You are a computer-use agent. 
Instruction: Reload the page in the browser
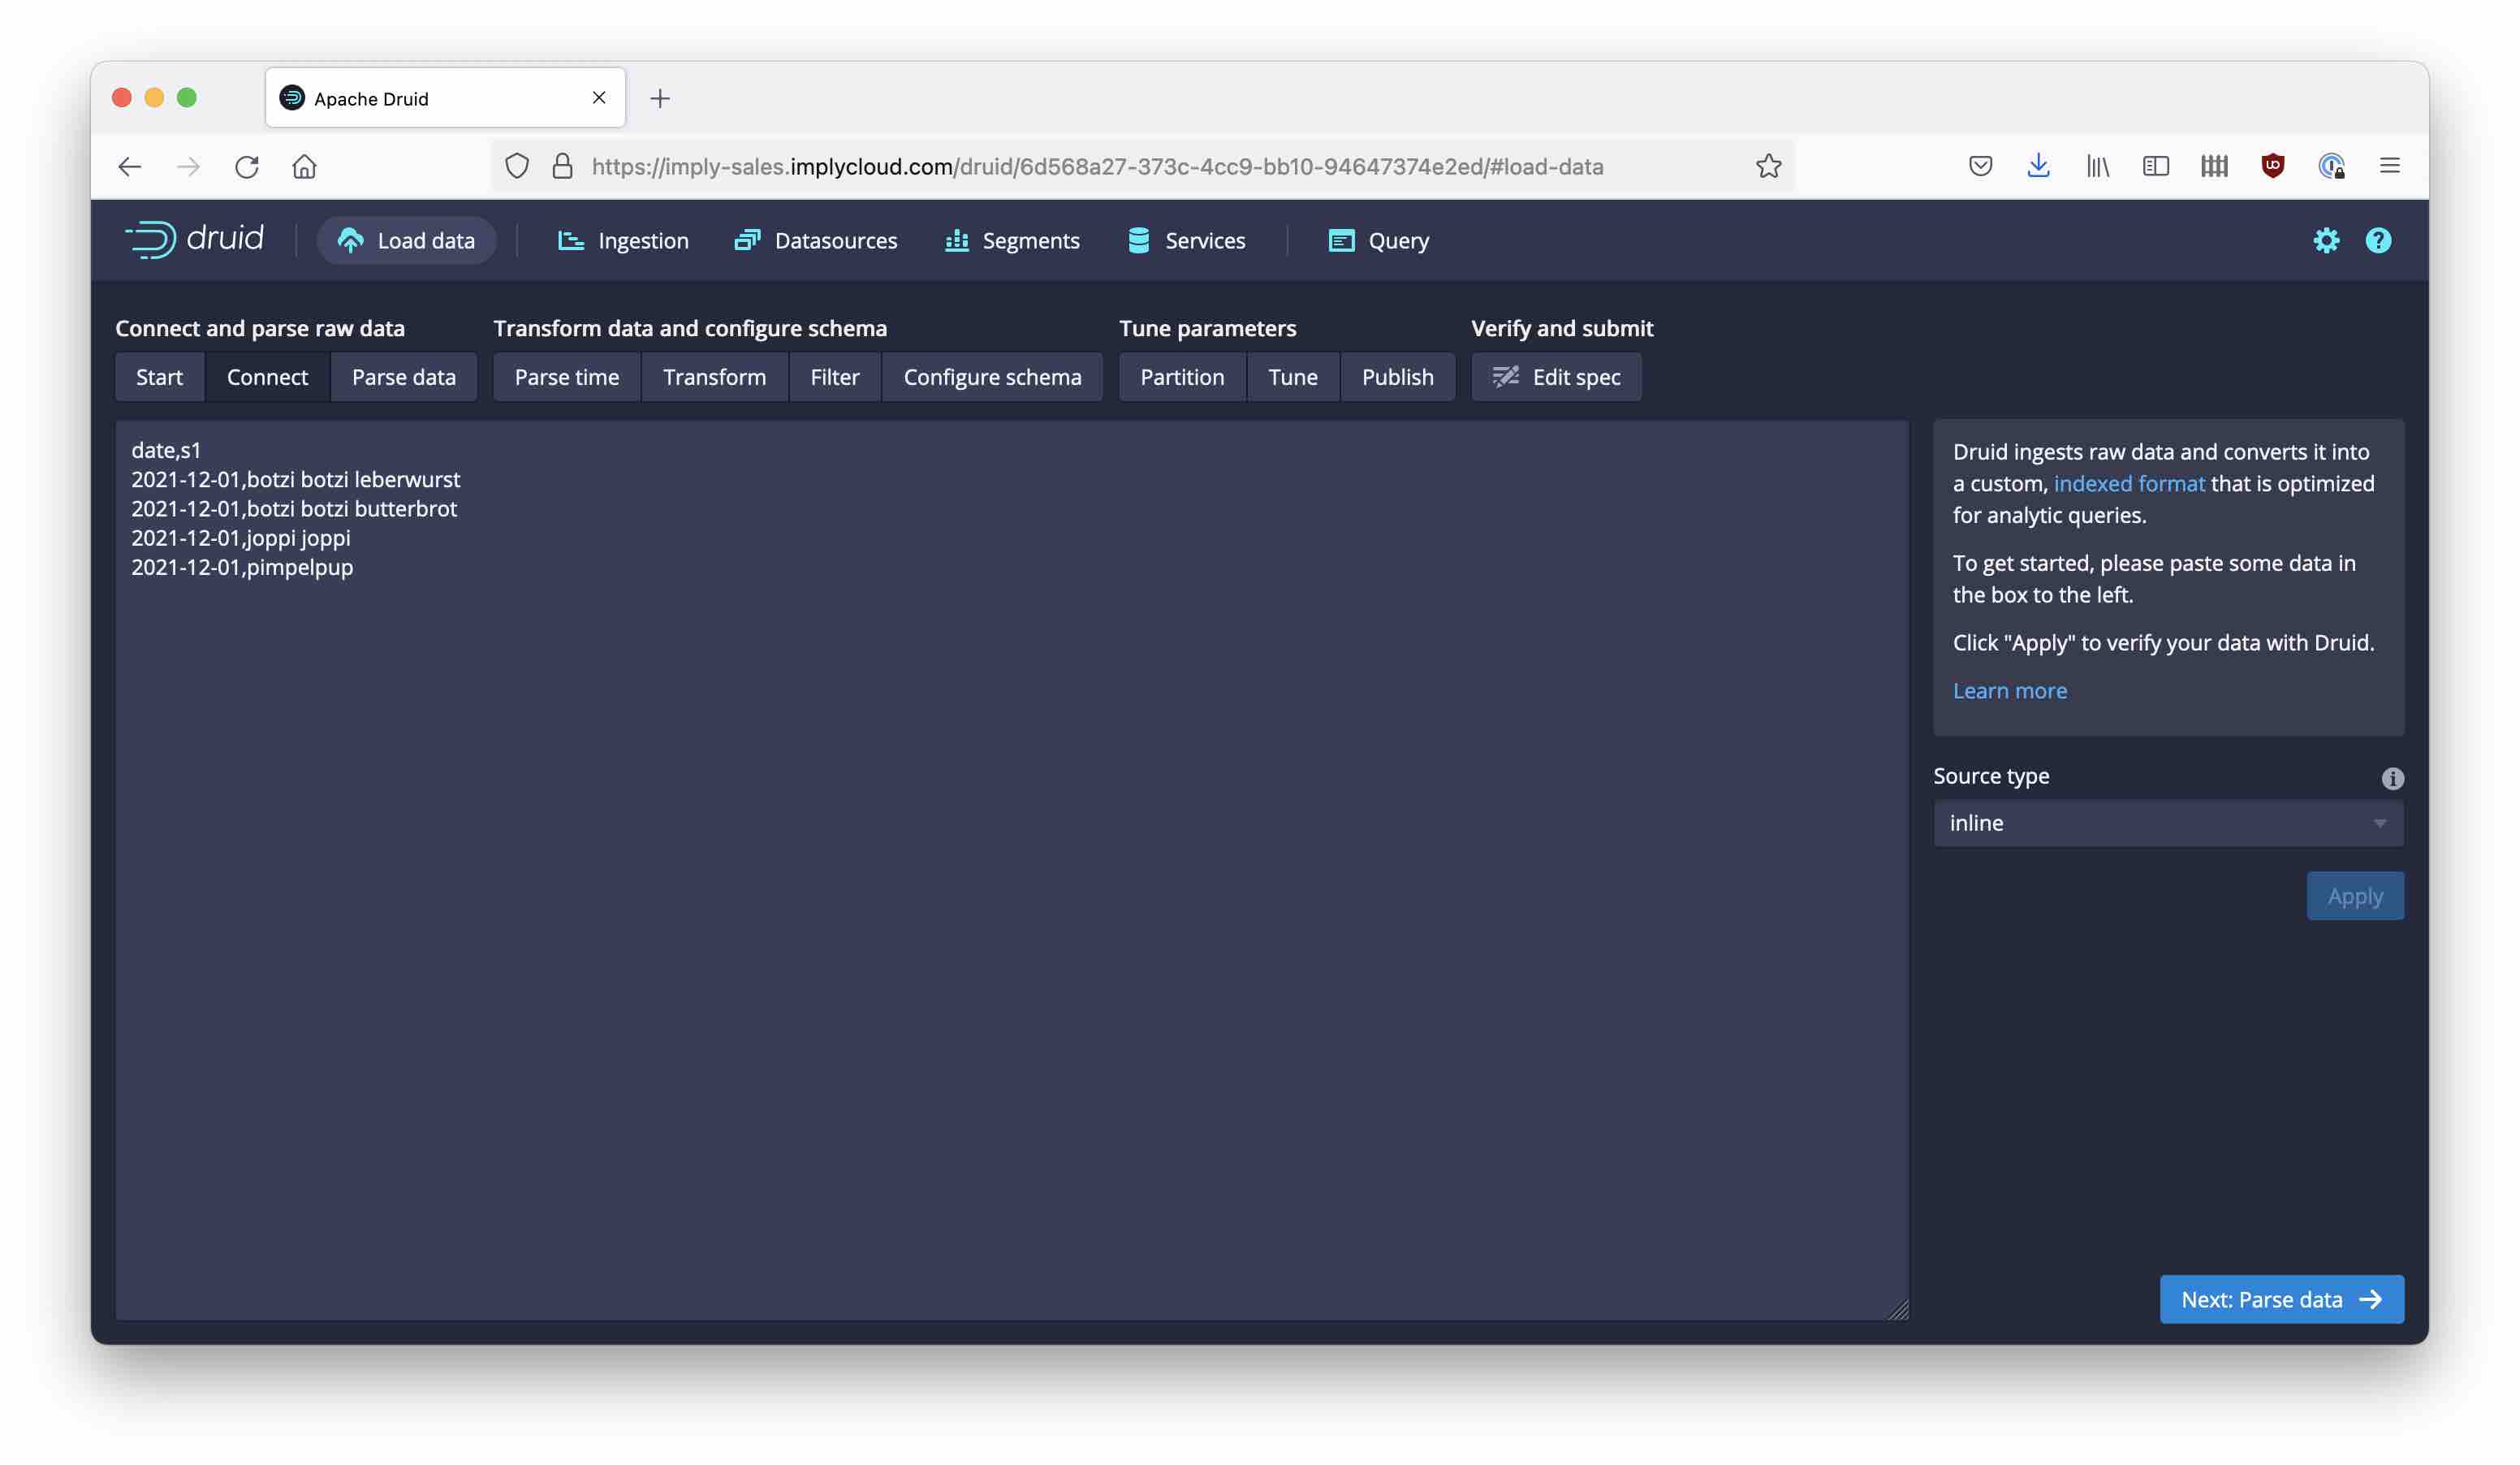[246, 166]
